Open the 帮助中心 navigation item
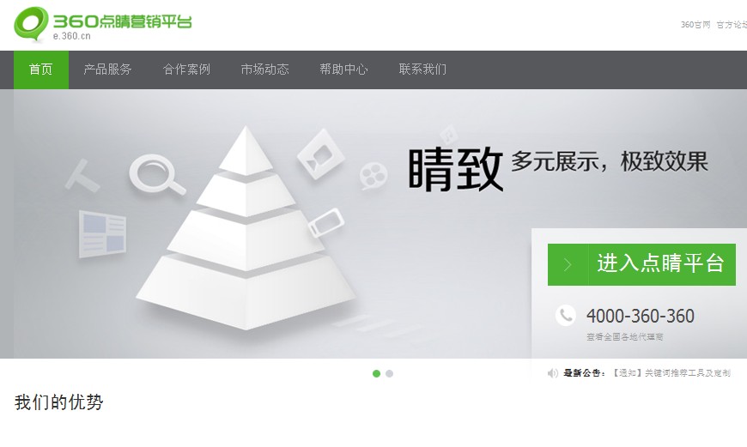 point(344,69)
